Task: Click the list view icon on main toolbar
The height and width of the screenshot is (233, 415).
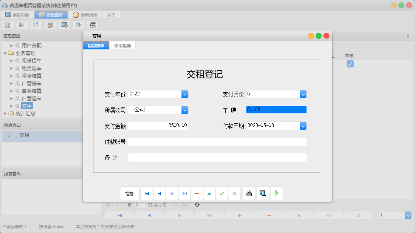Action: 22,25
